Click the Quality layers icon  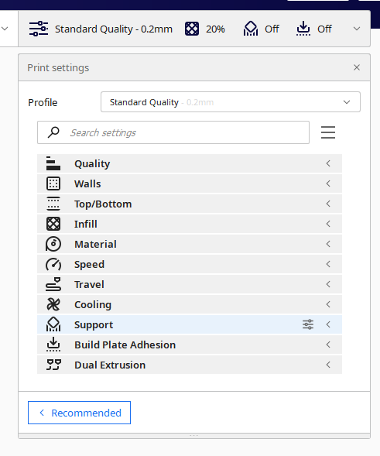53,163
